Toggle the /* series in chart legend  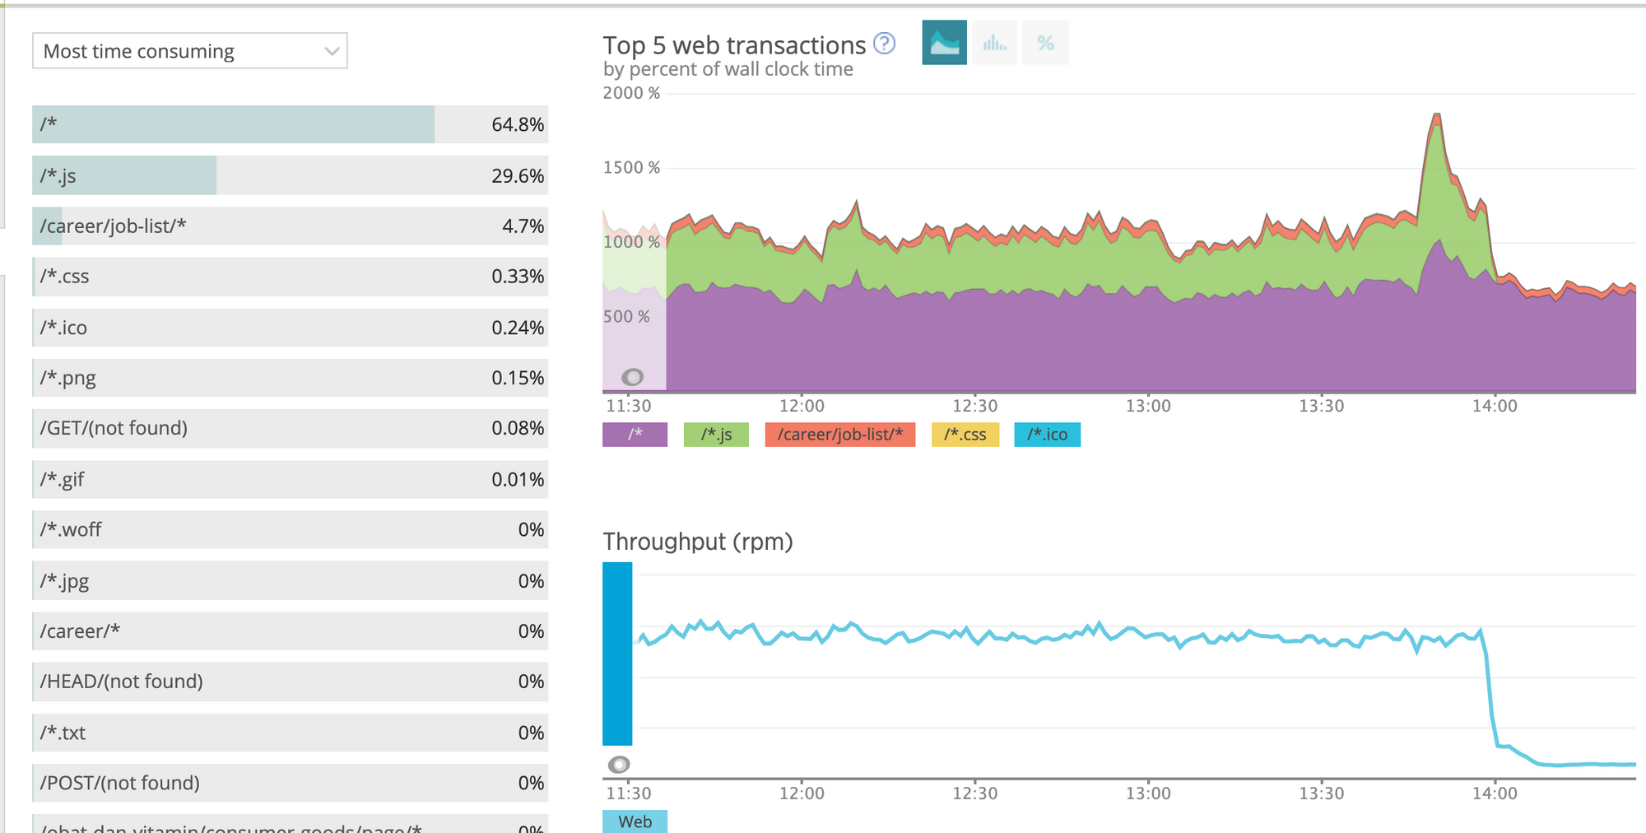tap(635, 435)
